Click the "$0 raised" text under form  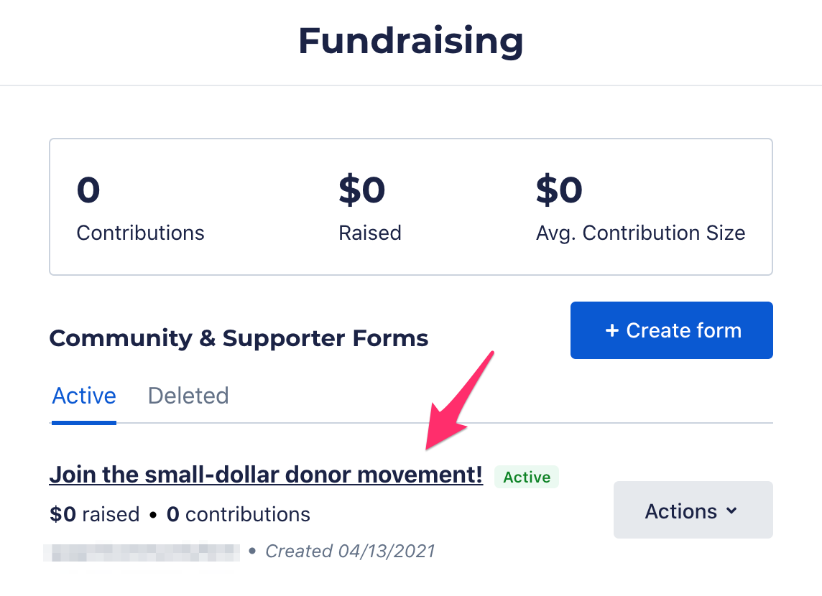coord(94,515)
